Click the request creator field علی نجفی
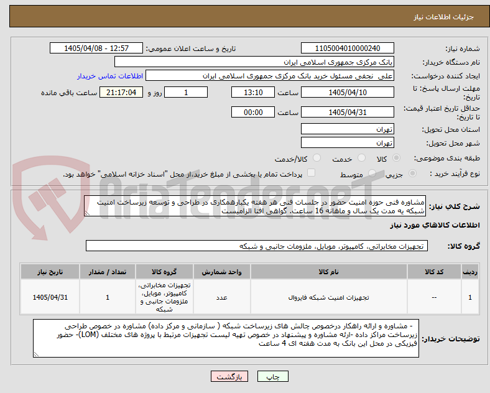Viewport: 490px width, 393px height. click(x=270, y=76)
